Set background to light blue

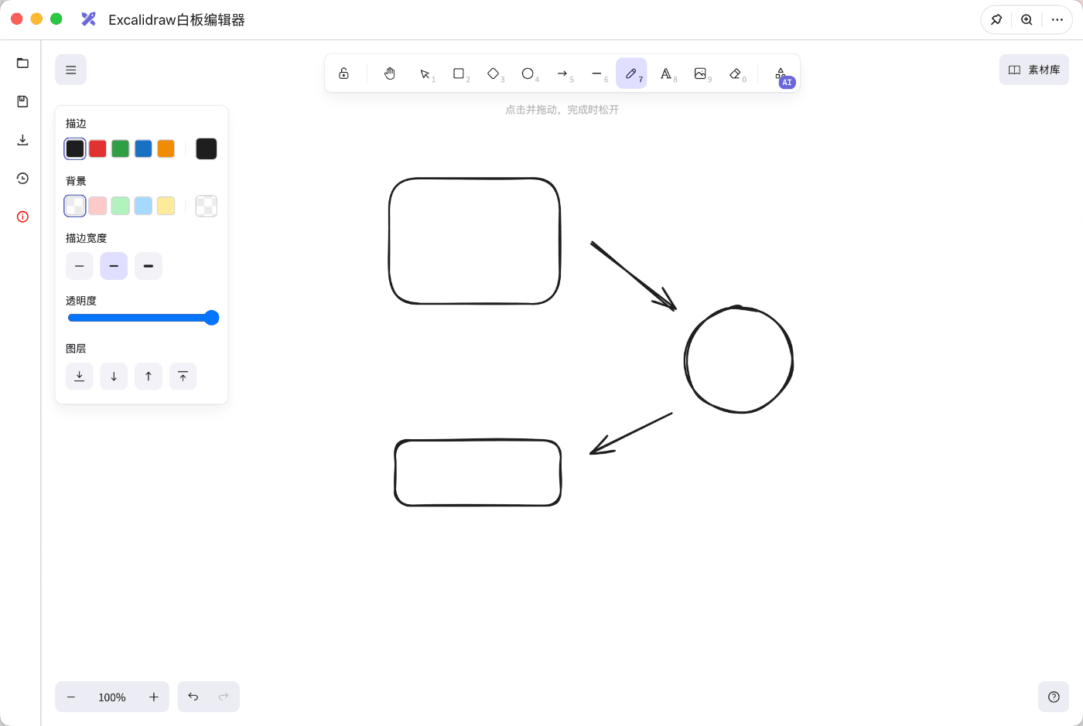[143, 206]
